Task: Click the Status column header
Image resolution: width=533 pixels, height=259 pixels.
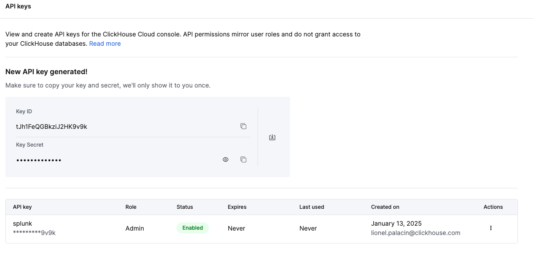Action: coord(185,207)
